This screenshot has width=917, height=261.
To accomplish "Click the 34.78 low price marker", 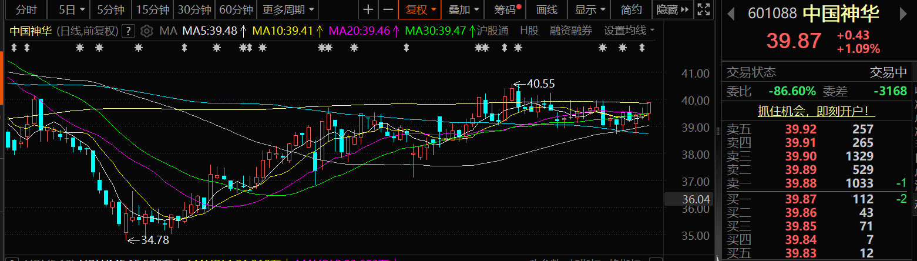I will coord(154,240).
